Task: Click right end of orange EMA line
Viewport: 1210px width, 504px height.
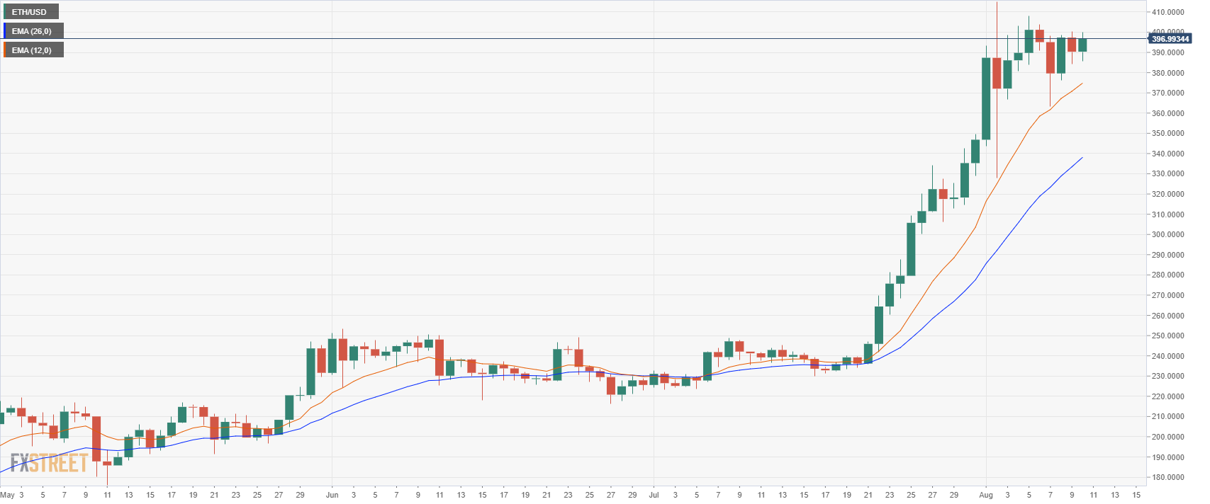Action: point(1082,84)
